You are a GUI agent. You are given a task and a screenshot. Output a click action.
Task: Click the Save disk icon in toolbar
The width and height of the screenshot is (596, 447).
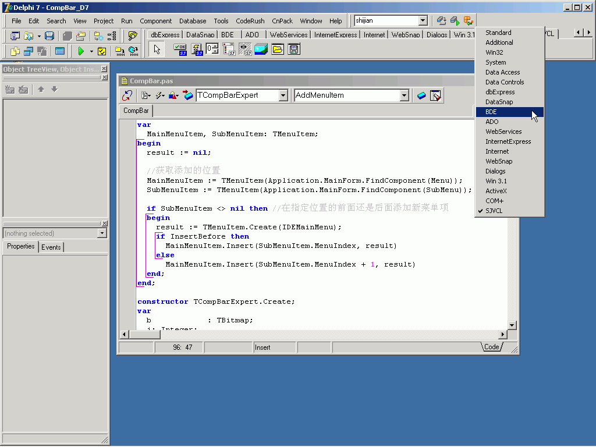(49, 36)
